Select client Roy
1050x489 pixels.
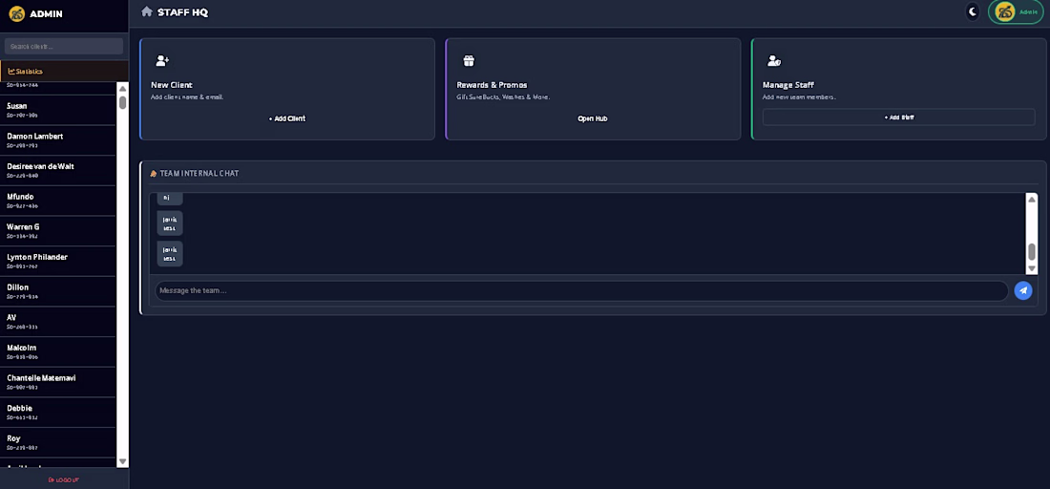click(57, 442)
